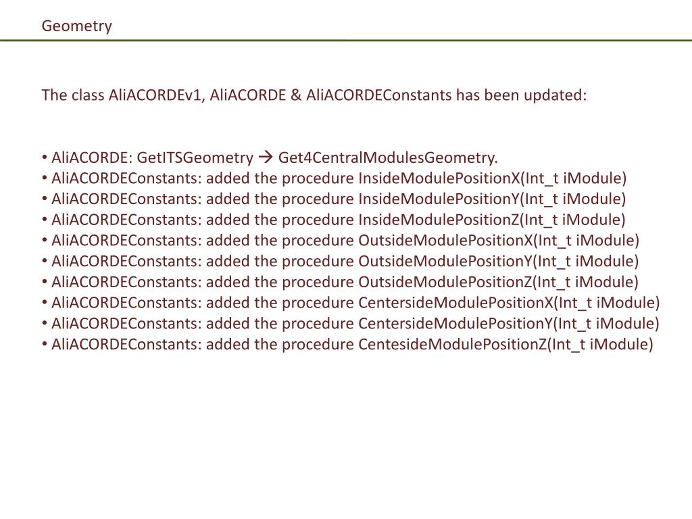Click InsideModulePositionX procedure line
This screenshot has width=692, height=519.
tap(334, 178)
